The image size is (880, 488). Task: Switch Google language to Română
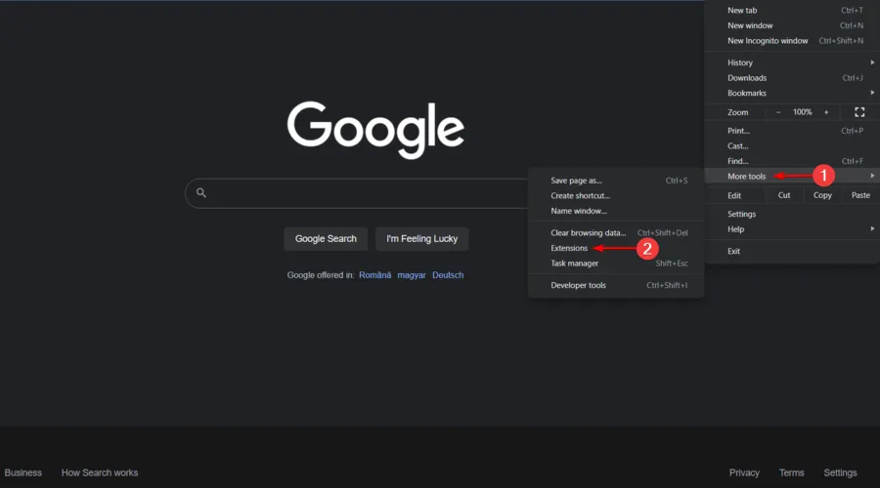pos(374,275)
